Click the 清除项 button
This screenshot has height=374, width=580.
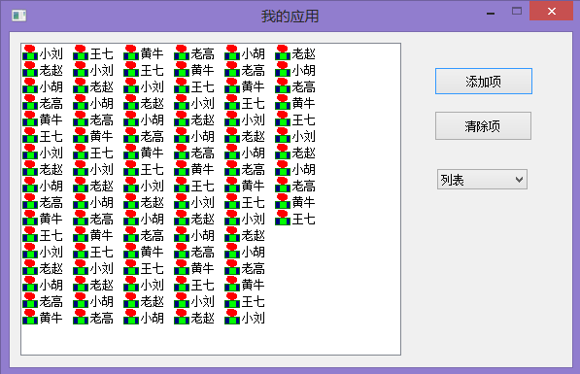coord(483,126)
